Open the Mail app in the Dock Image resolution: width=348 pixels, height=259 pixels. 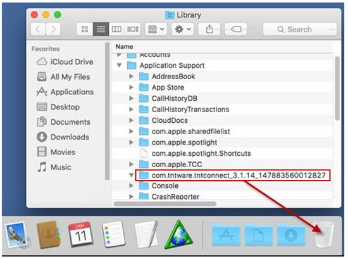point(17,235)
